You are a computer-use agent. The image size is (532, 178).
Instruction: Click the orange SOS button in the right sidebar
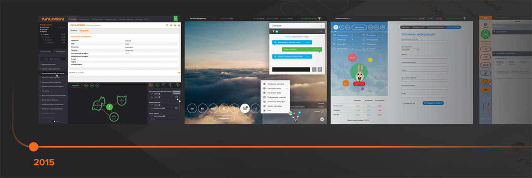[x=486, y=90]
